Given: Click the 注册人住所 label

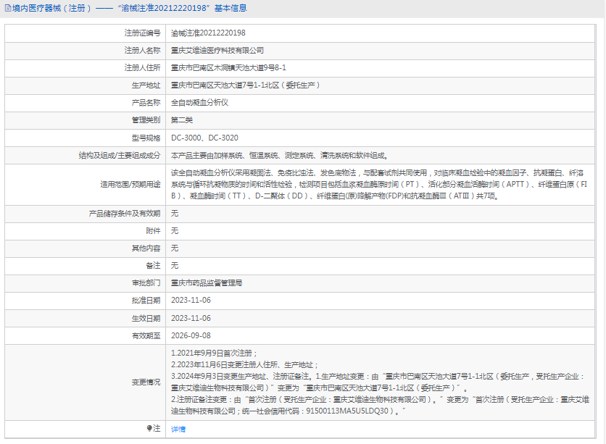Looking at the screenshot, I should [142, 68].
